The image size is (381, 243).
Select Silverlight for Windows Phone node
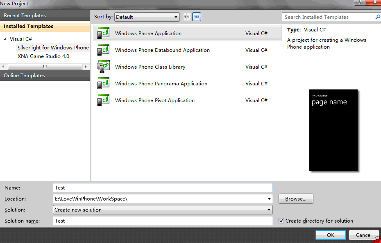pos(53,48)
